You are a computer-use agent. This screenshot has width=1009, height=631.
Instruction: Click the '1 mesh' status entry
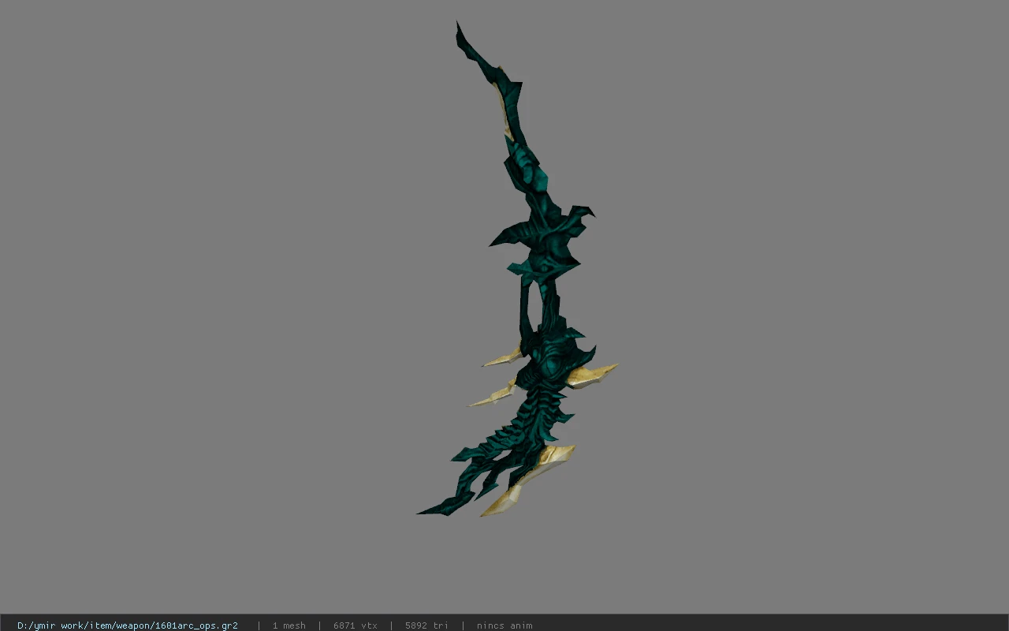tap(289, 625)
